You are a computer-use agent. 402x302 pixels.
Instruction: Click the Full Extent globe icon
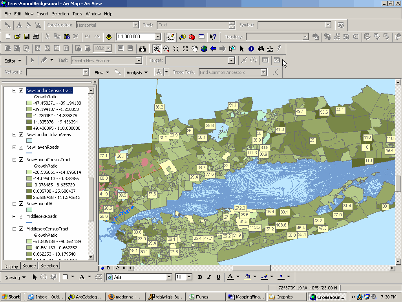coord(204,49)
